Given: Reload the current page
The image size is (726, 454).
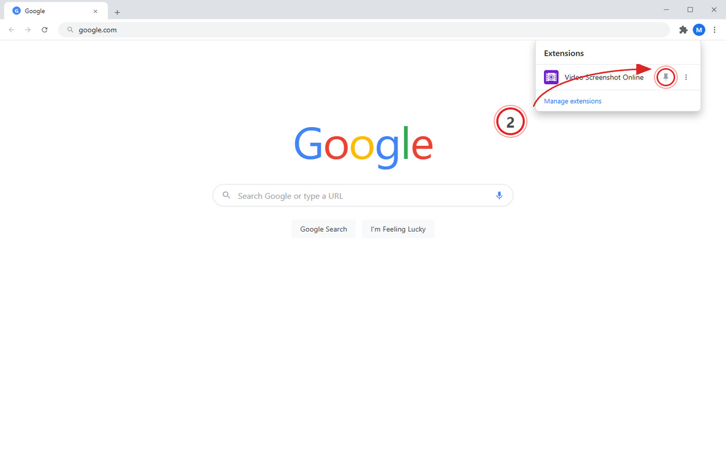Looking at the screenshot, I should 45,30.
